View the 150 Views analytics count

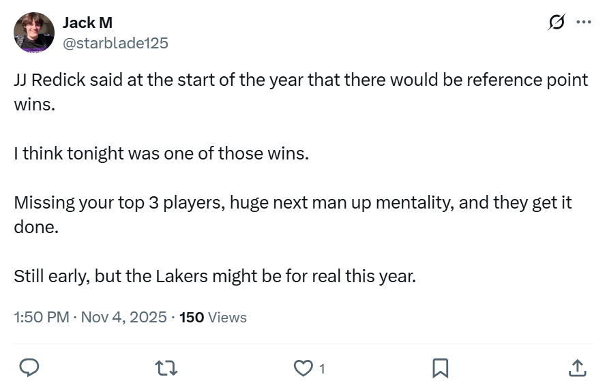[213, 317]
